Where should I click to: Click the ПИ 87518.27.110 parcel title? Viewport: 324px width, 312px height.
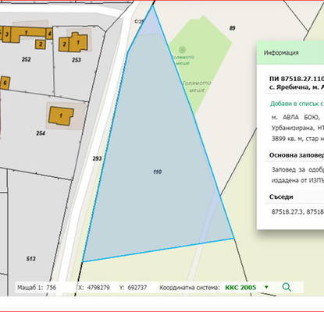297,79
